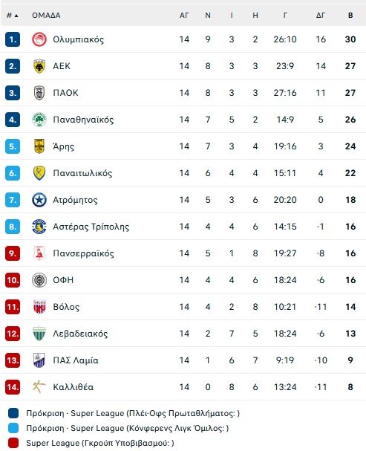Open the Παναιτωλικός shield icon
The image size is (366, 451).
click(39, 173)
